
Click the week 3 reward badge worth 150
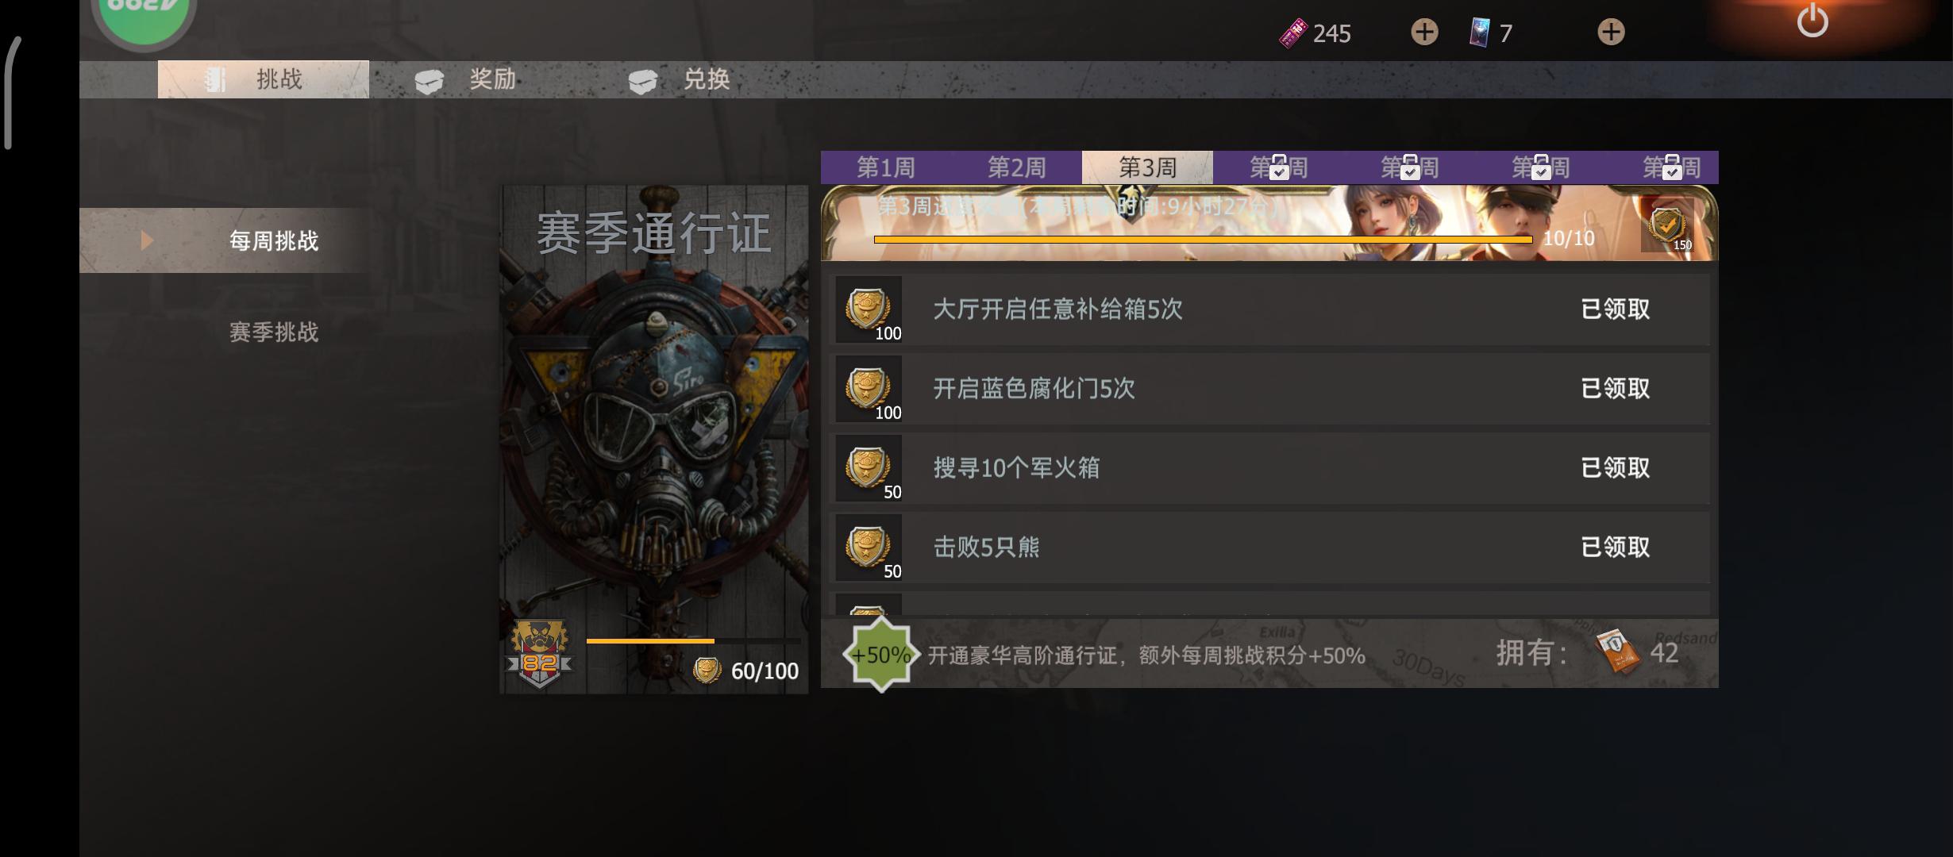(1667, 227)
